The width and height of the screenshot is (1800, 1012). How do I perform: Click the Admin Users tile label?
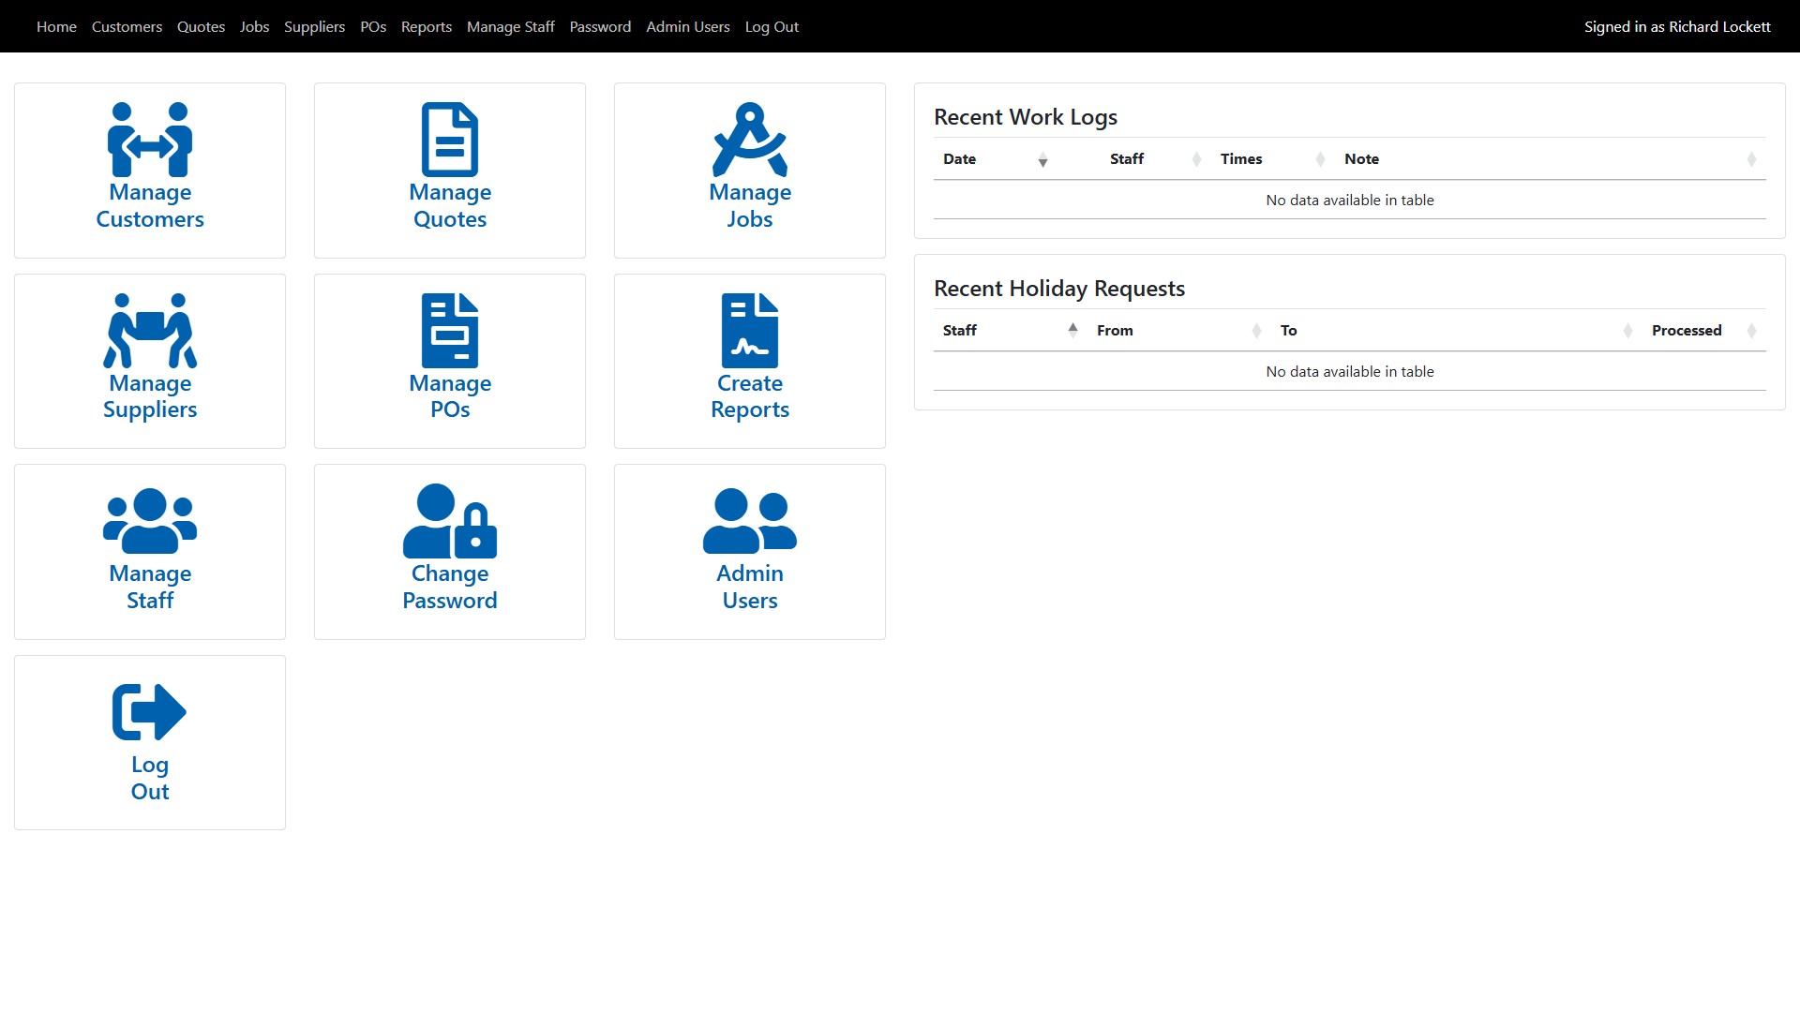click(x=750, y=587)
